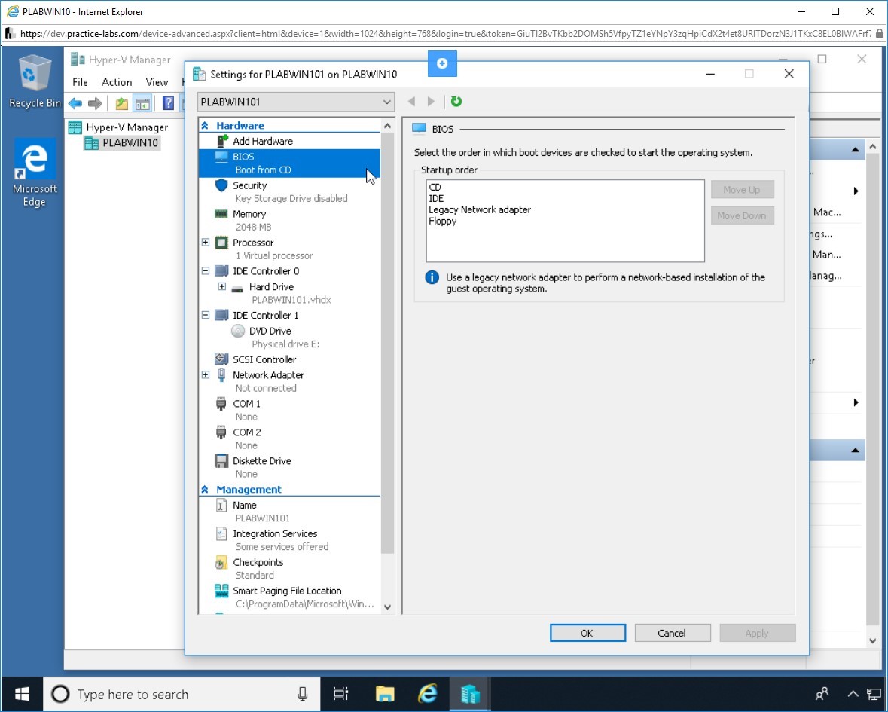Click Hyper-V Manager blue back arrow
The image size is (888, 712).
coord(75,104)
